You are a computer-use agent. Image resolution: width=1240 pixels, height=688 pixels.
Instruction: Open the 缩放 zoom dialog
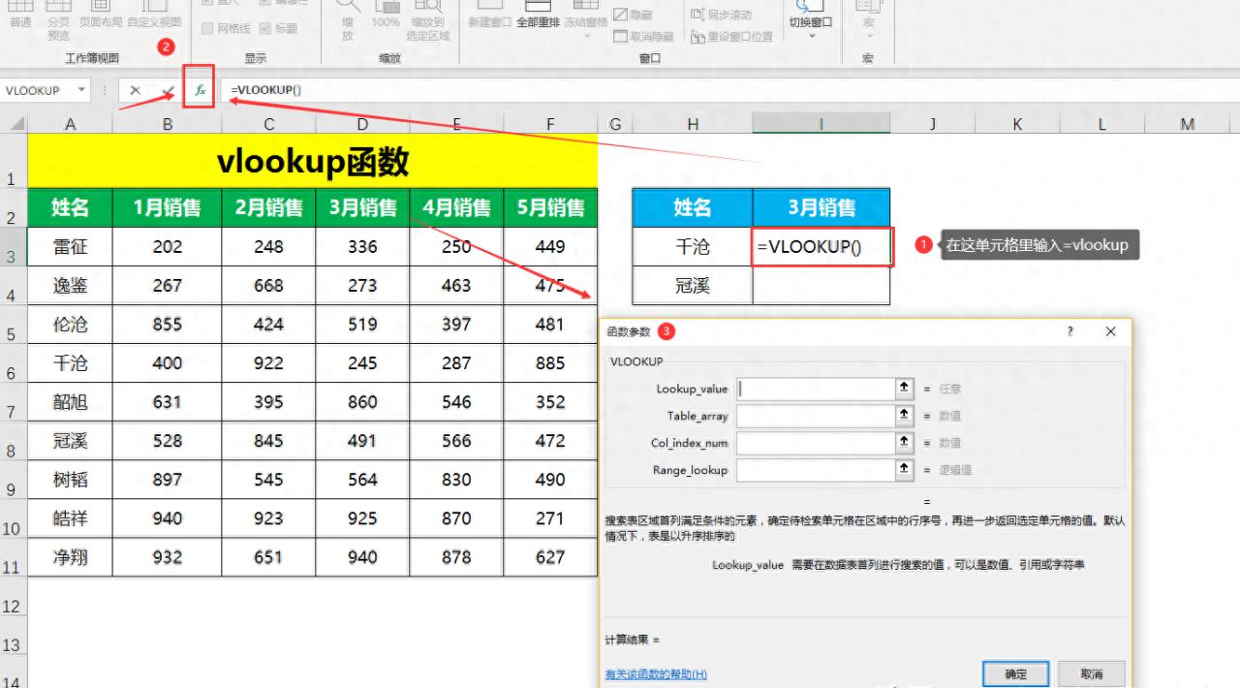tap(348, 22)
